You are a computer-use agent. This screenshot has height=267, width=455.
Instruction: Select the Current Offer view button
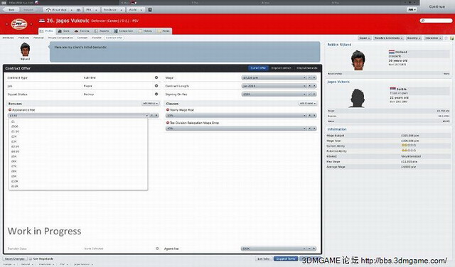[x=258, y=68]
